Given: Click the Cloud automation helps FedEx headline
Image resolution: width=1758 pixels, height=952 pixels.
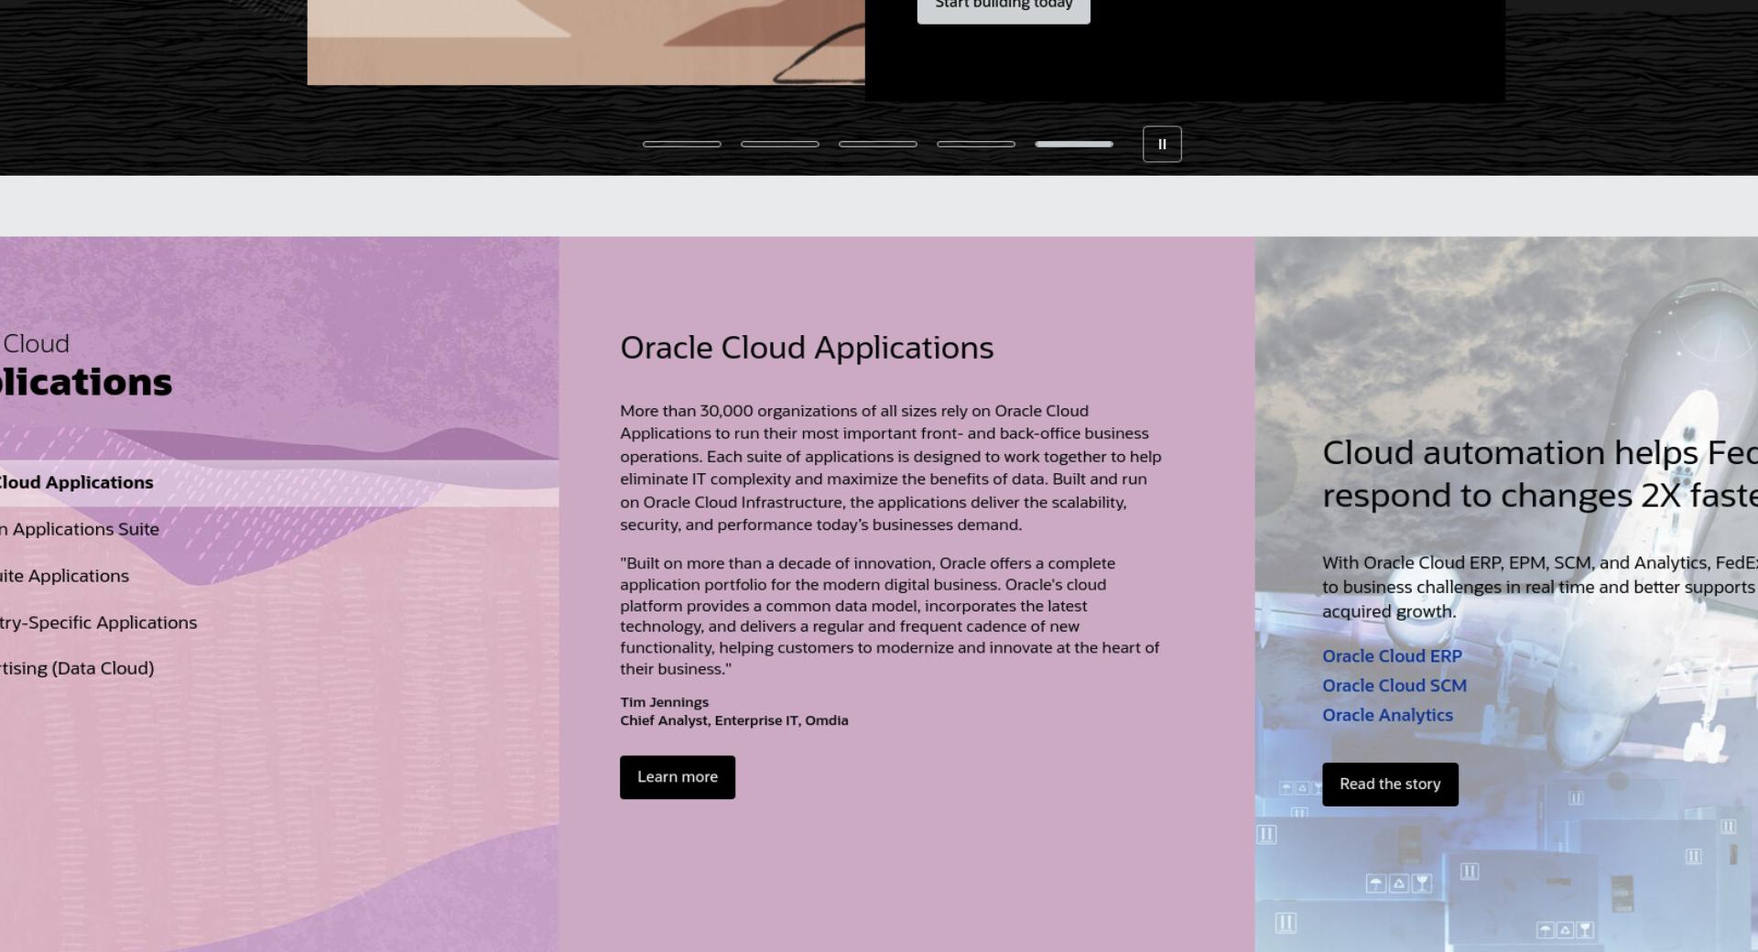Looking at the screenshot, I should (x=1540, y=474).
